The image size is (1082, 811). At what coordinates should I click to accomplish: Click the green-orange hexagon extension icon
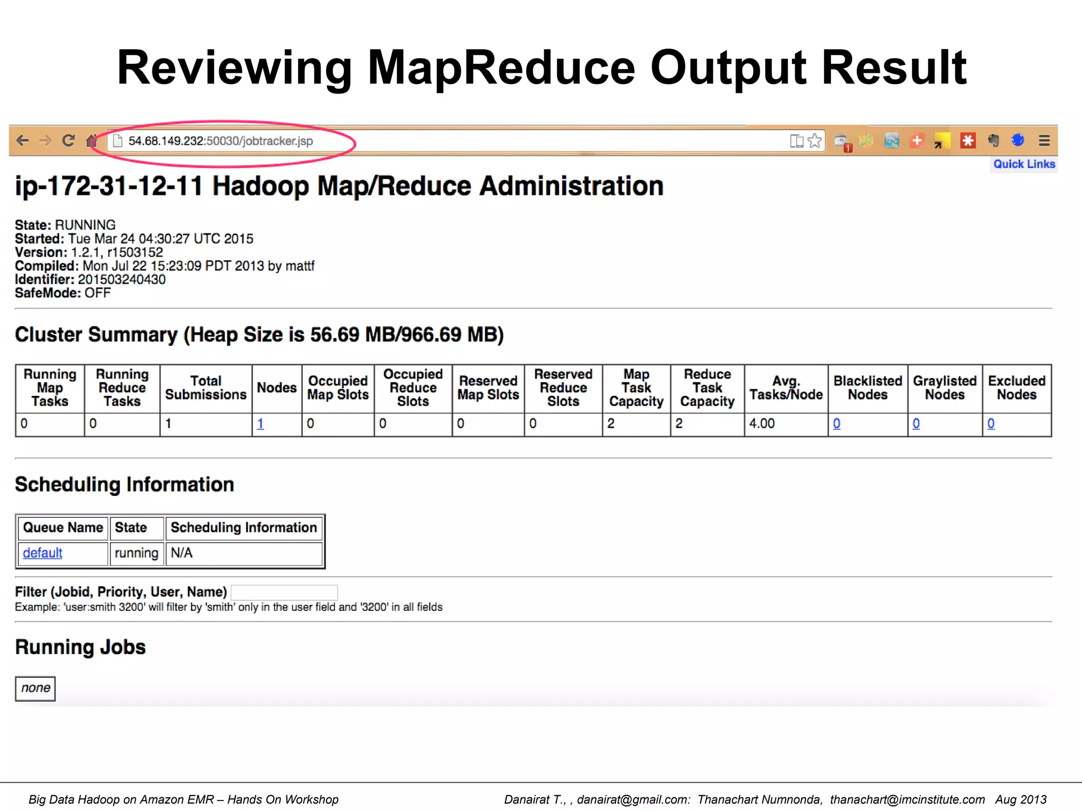pyautogui.click(x=866, y=140)
